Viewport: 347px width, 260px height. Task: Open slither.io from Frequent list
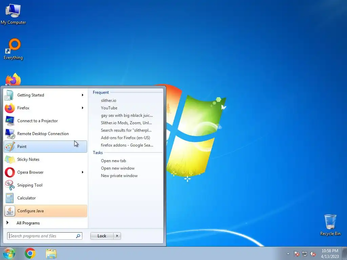[108, 100]
